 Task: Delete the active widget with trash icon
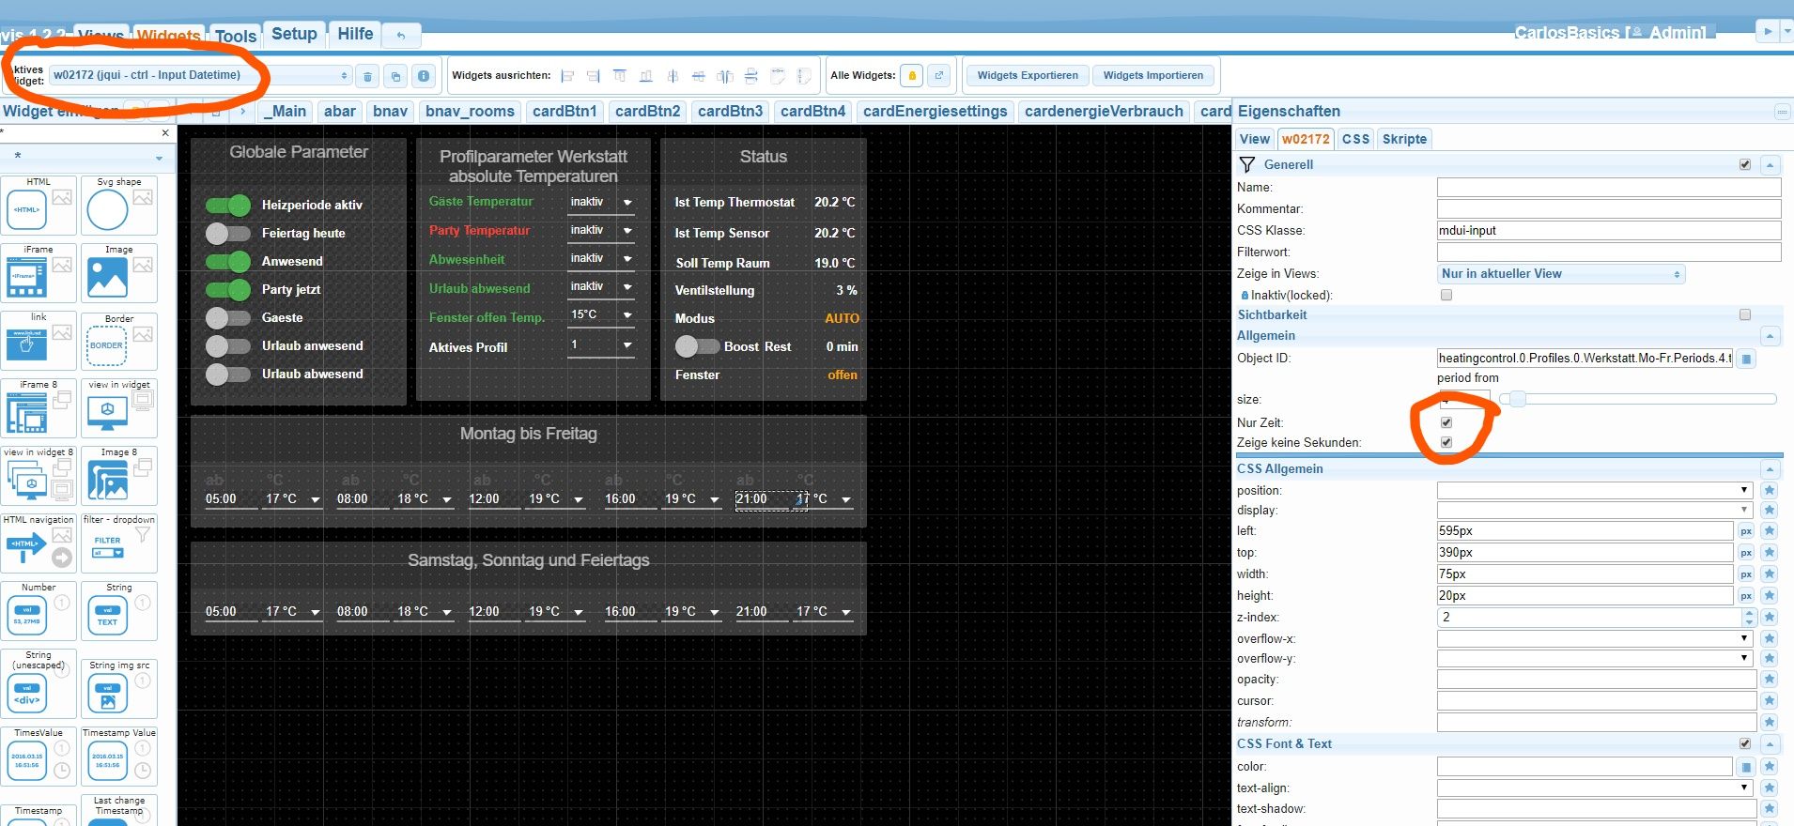pyautogui.click(x=368, y=76)
